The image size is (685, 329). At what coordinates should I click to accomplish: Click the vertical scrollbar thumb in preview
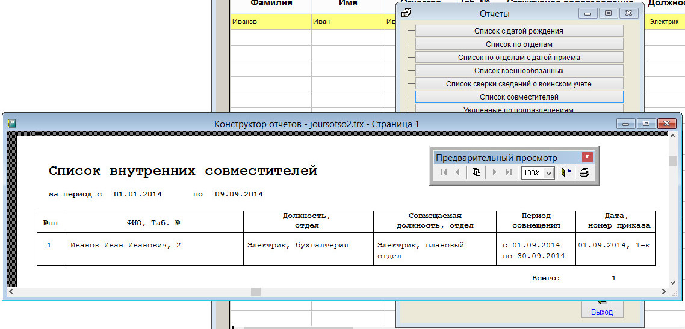point(673,161)
